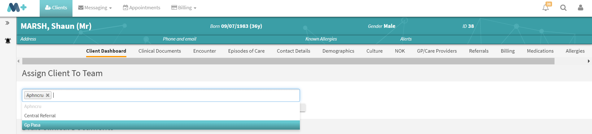
Task: Open the Clients section in the top navigation
Action: 56,8
